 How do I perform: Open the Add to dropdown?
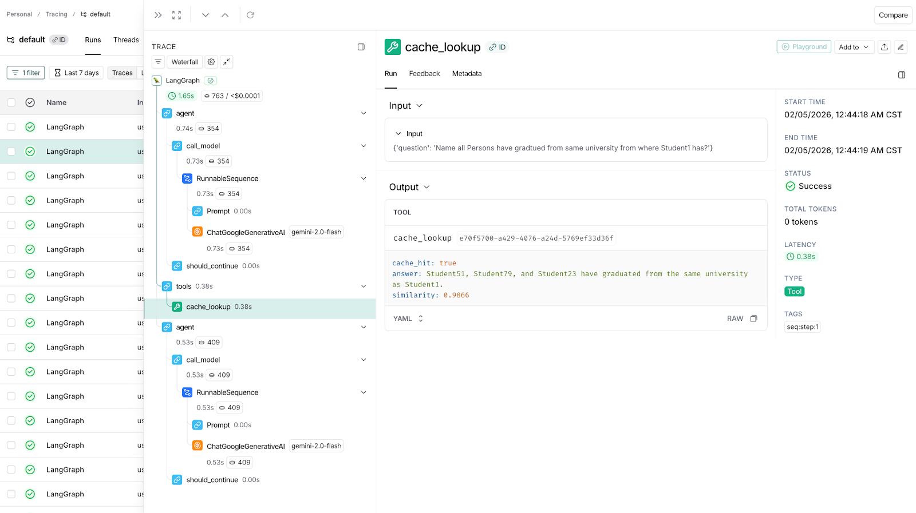tap(854, 47)
